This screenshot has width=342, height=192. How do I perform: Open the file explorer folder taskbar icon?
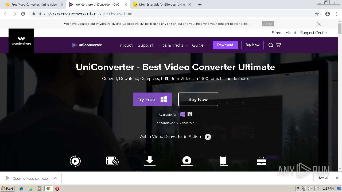click(30, 189)
